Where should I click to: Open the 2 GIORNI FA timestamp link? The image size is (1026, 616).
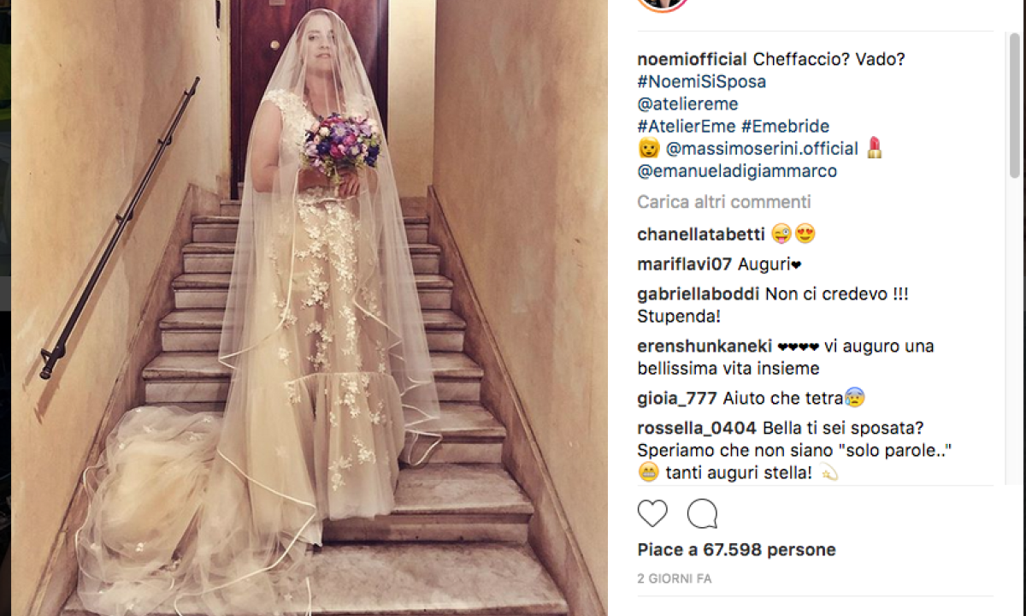(675, 579)
